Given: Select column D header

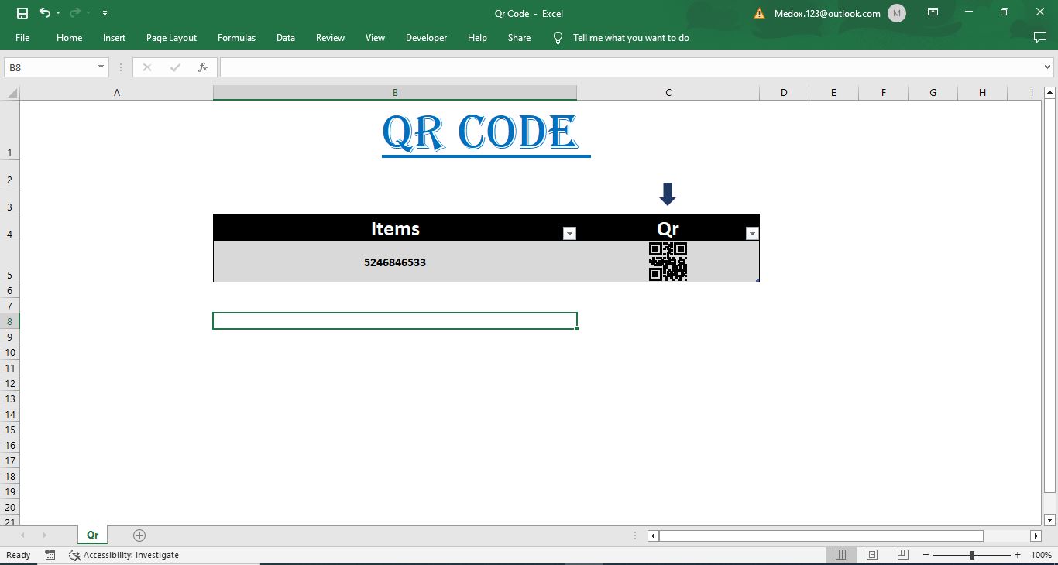Looking at the screenshot, I should pyautogui.click(x=784, y=93).
